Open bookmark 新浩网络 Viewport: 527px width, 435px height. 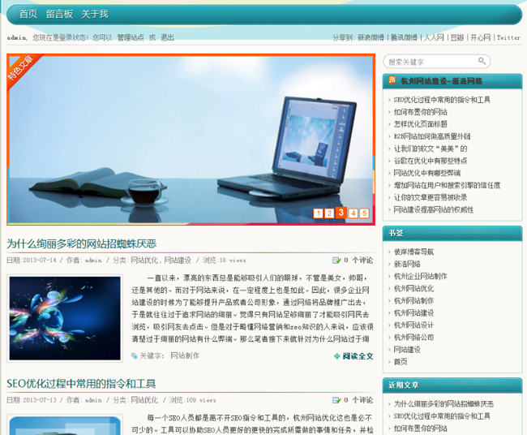point(407,264)
